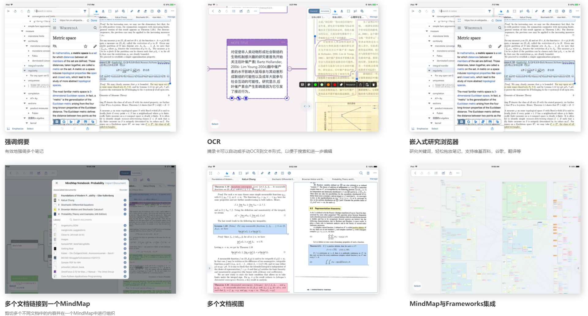Pick the bright green color in OCR toolbar
Viewport: 588px width, 316px height.
(315, 85)
